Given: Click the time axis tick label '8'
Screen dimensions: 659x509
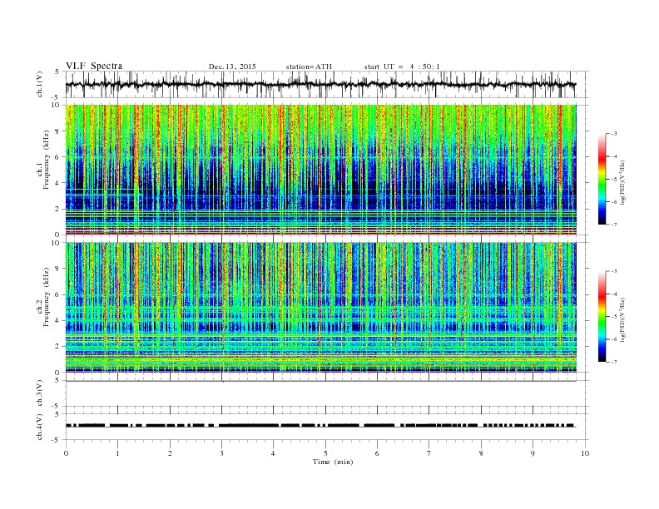Looking at the screenshot, I should (x=481, y=453).
